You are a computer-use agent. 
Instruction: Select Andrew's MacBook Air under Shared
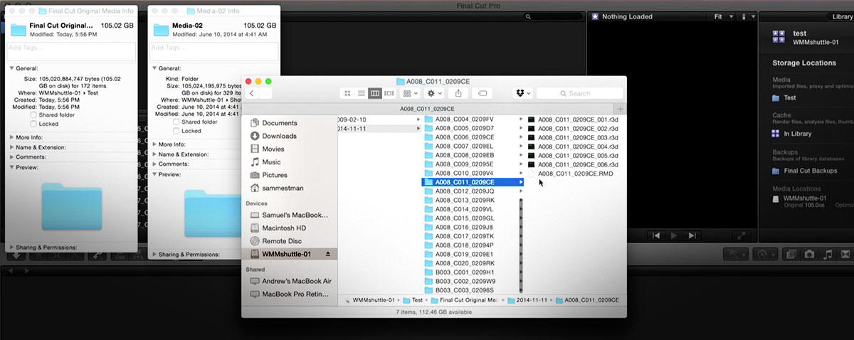pyautogui.click(x=290, y=281)
